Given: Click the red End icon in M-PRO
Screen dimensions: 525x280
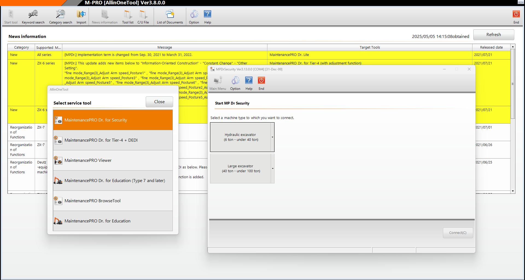Looking at the screenshot, I should coord(516,17).
